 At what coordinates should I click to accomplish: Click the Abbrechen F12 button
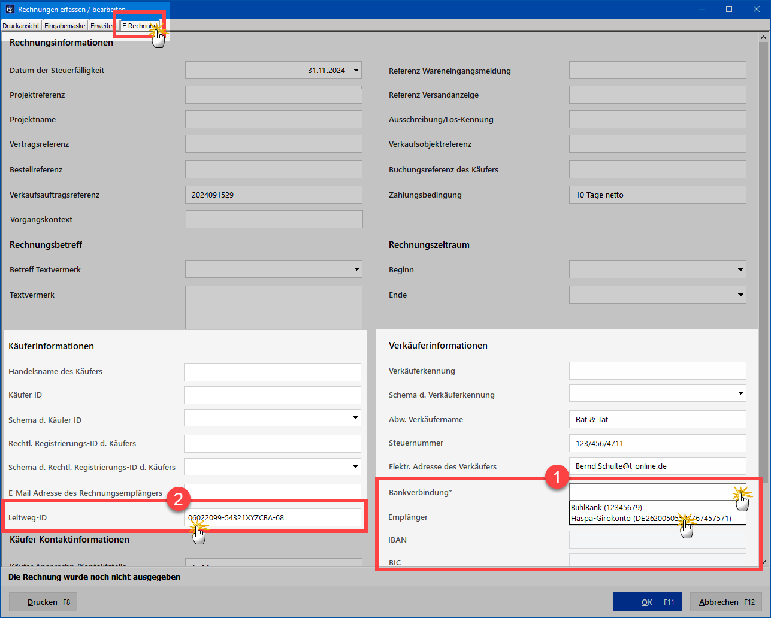pos(726,602)
